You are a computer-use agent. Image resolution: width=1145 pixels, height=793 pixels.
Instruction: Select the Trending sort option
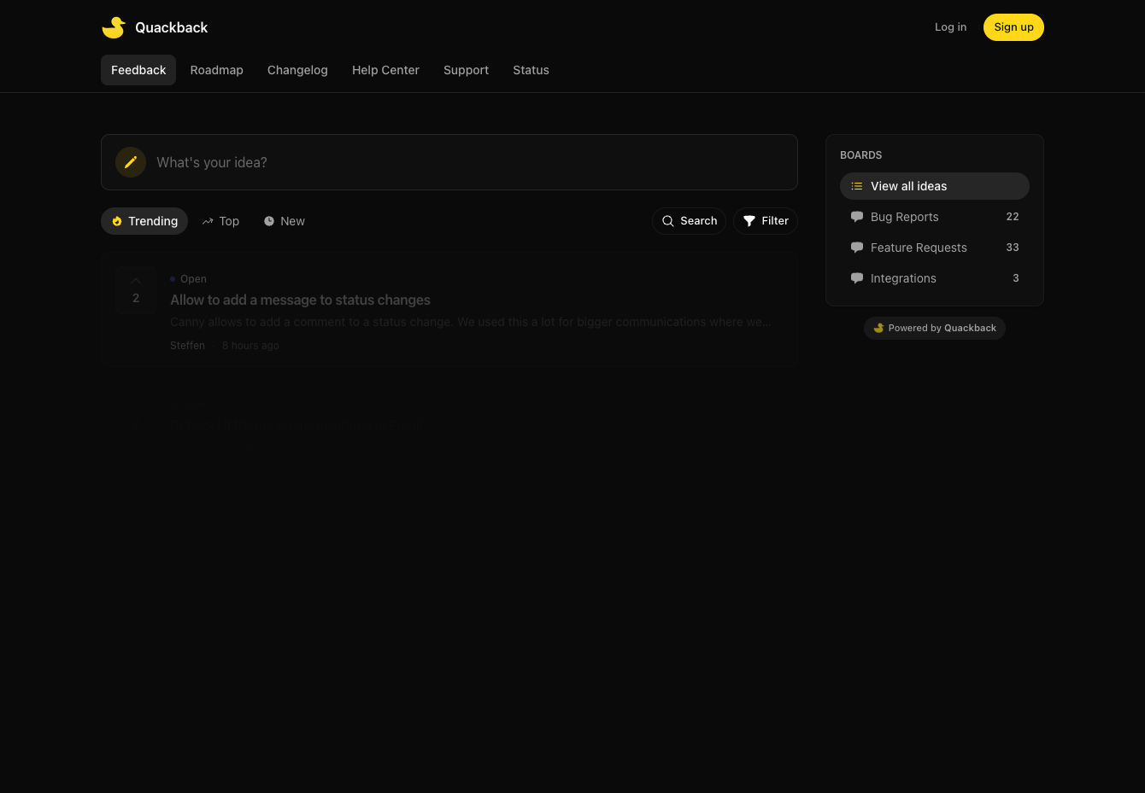144,221
